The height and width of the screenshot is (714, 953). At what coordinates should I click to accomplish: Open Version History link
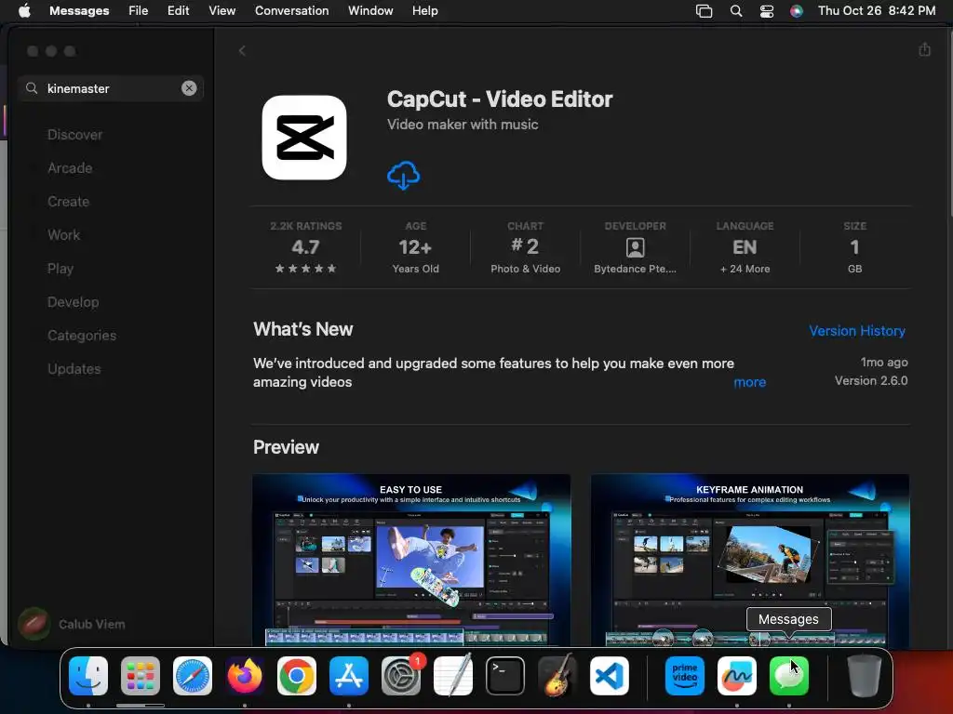point(857,331)
